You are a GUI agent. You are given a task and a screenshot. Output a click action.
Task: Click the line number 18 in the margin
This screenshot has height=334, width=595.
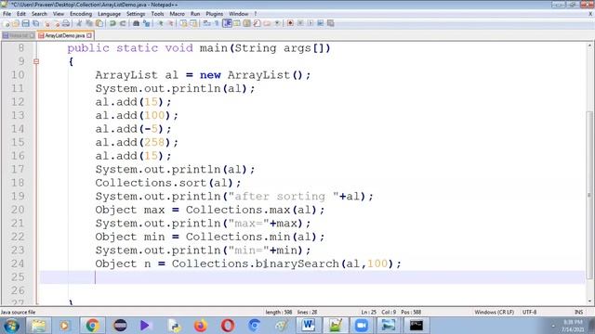tap(18, 183)
